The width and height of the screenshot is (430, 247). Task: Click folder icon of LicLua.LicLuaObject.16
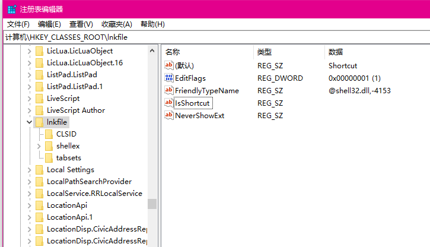[x=40, y=63]
